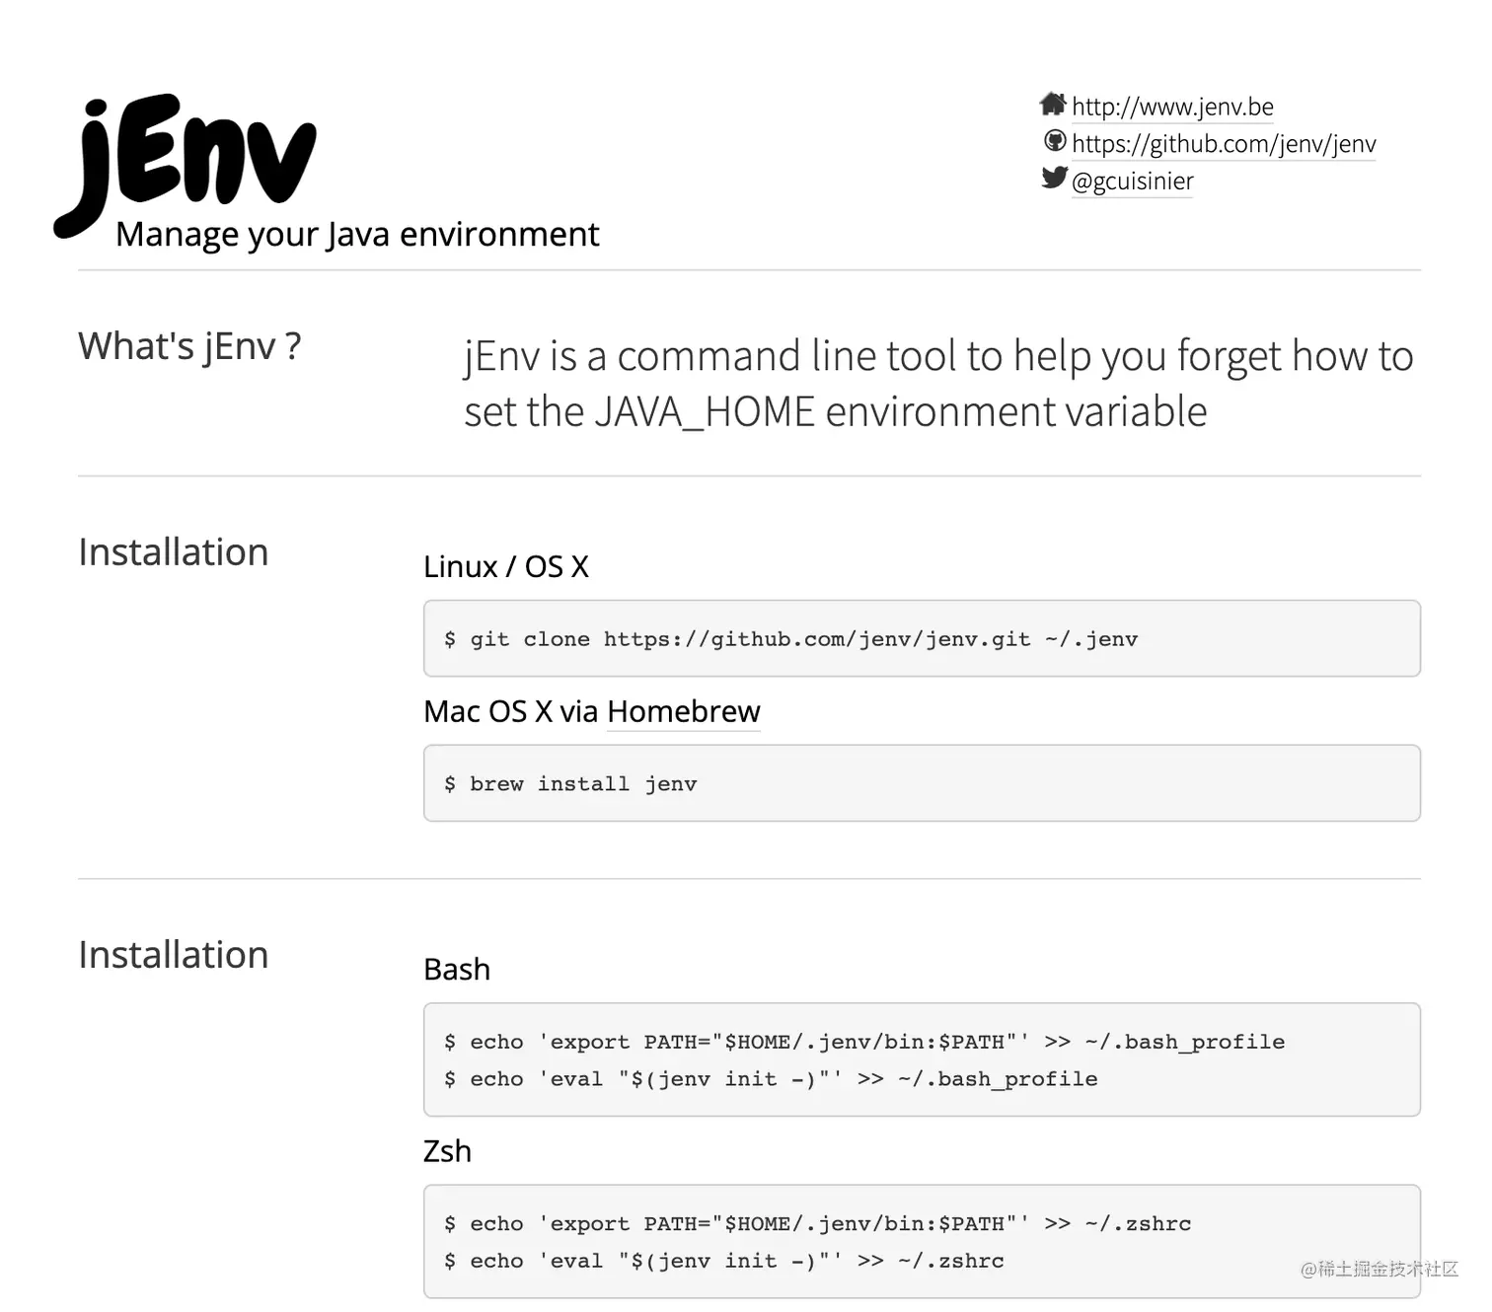Click the GitHub octocat icon
Screen dimensions: 1492x1312
[1055, 141]
